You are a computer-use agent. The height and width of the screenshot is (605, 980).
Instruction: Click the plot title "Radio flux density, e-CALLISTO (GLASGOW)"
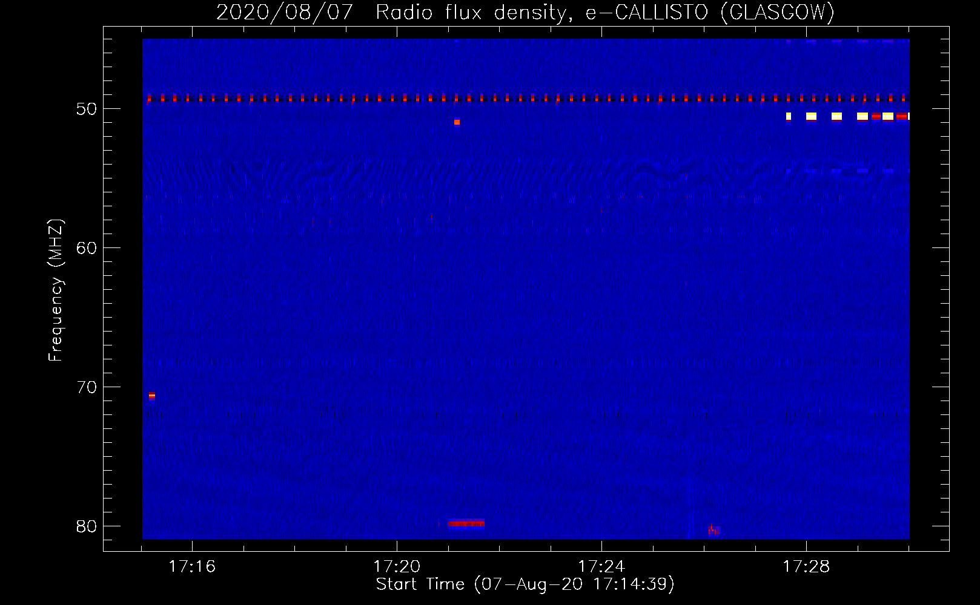[x=605, y=13]
